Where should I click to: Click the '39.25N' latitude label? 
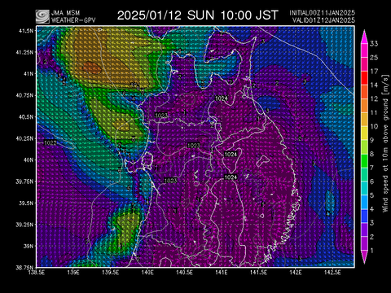[24, 225]
